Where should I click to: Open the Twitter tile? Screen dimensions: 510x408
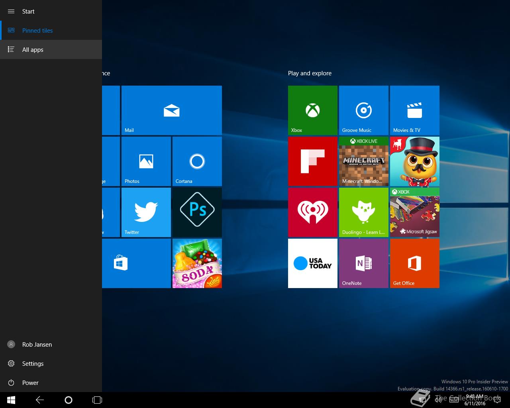(x=146, y=212)
